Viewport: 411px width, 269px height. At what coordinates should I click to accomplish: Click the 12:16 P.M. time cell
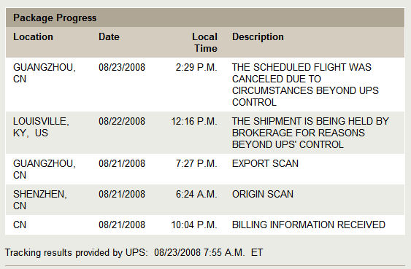click(x=194, y=121)
